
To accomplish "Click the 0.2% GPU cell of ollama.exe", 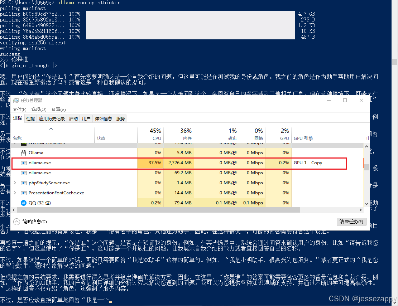I will (278, 163).
